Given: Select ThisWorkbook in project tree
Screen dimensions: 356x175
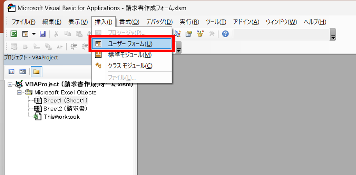Looking at the screenshot, I should 61,116.
